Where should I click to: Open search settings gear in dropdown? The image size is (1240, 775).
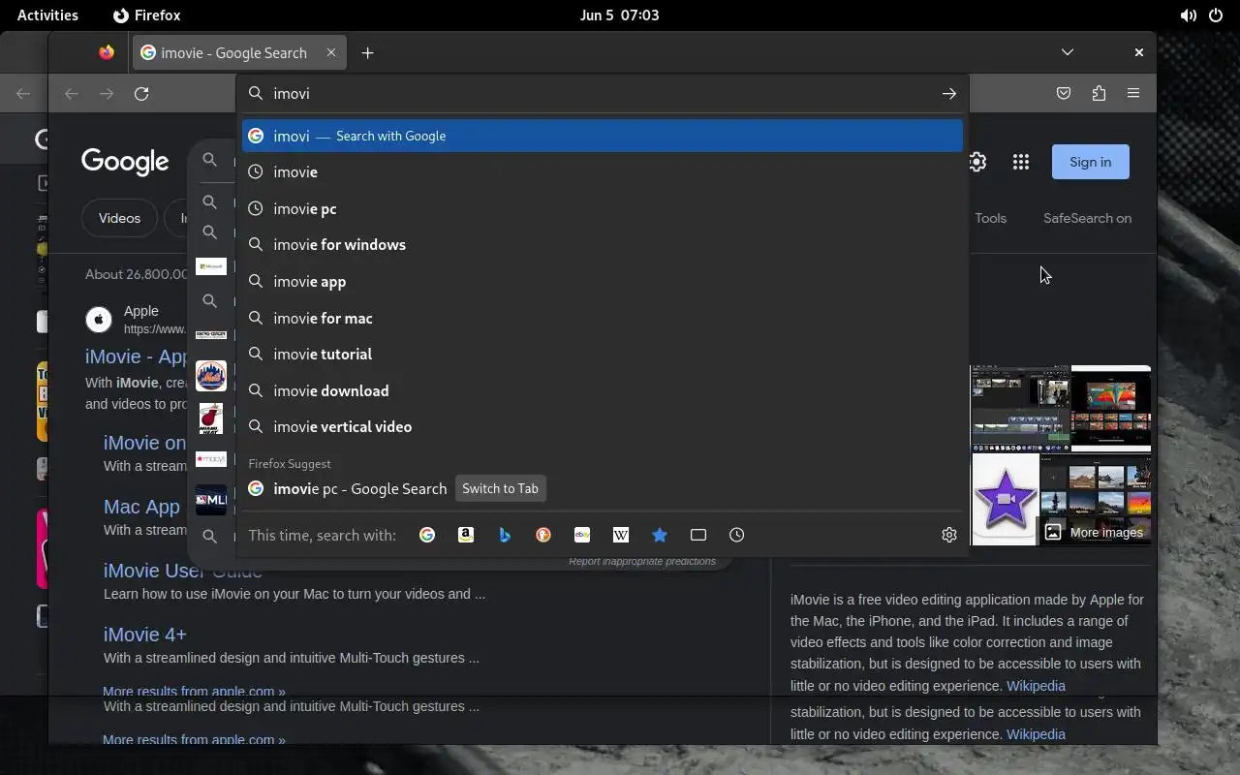coord(949,535)
